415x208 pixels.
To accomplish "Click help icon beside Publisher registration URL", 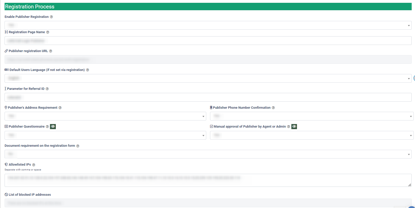I will click(x=50, y=51).
